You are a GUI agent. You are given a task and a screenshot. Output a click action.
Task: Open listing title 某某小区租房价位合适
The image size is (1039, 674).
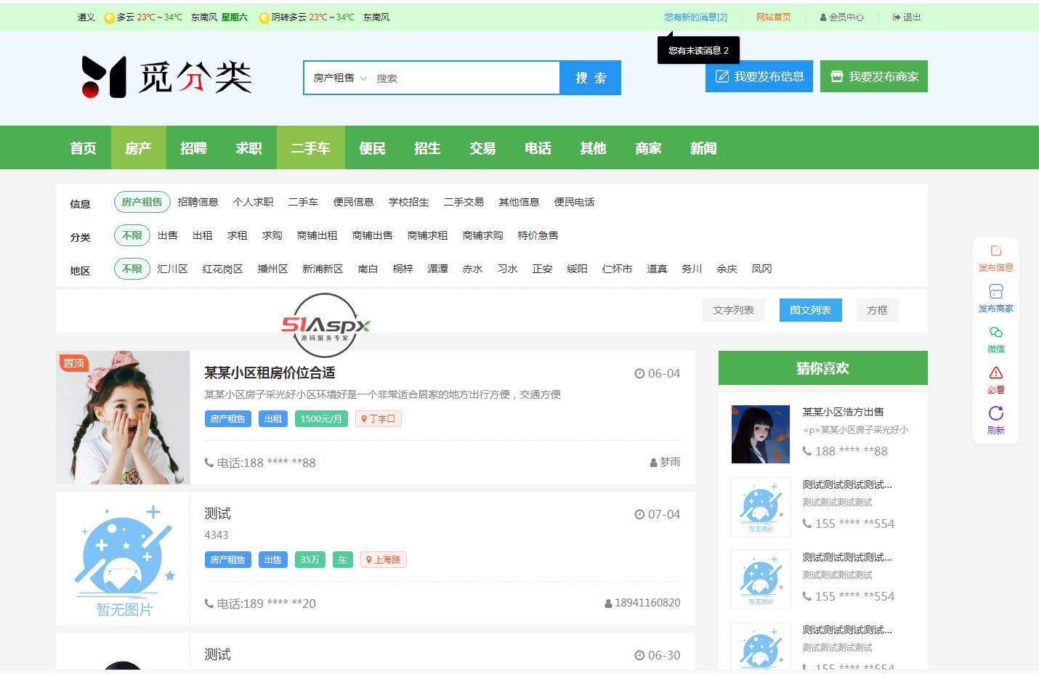tap(270, 373)
